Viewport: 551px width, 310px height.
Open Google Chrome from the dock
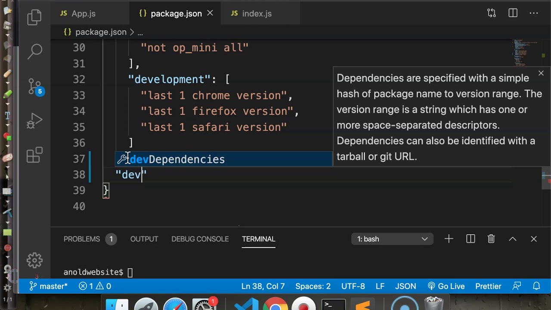[275, 304]
